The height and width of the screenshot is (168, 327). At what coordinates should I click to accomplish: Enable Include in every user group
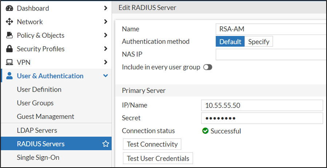click(x=208, y=67)
